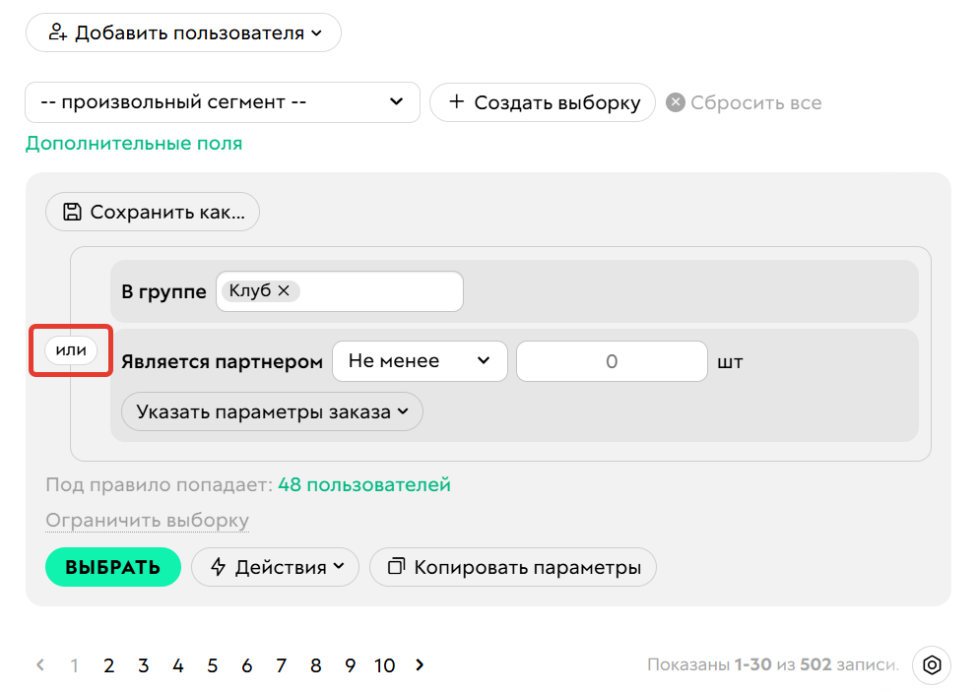
Task: Click the plus icon on Создать выборку
Action: pyautogui.click(x=457, y=101)
